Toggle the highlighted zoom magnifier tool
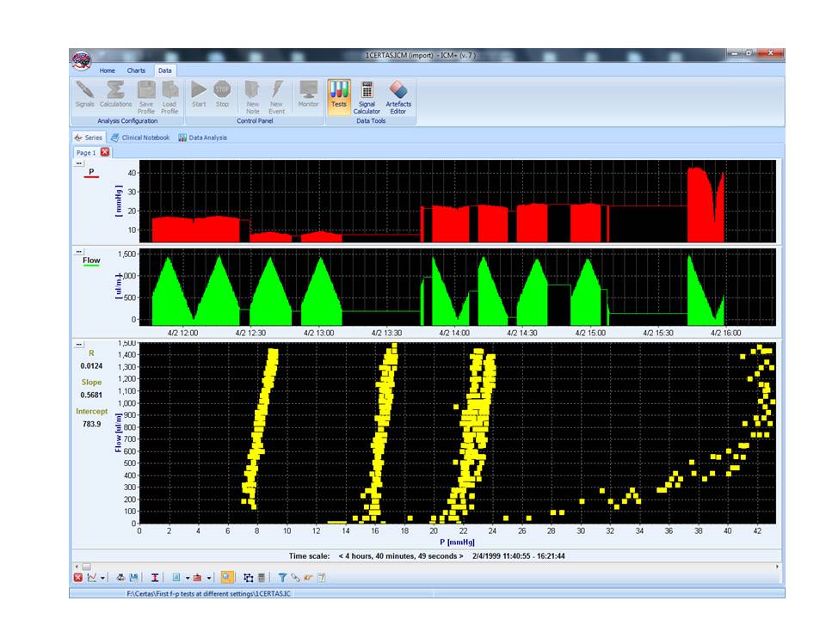Image resolution: width=826 pixels, height=619 pixels. (x=226, y=578)
